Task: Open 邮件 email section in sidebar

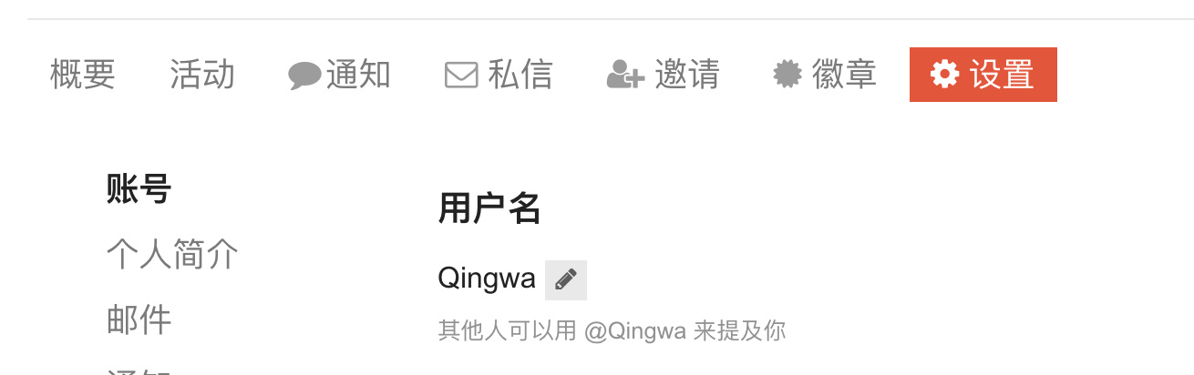Action: pyautogui.click(x=139, y=319)
